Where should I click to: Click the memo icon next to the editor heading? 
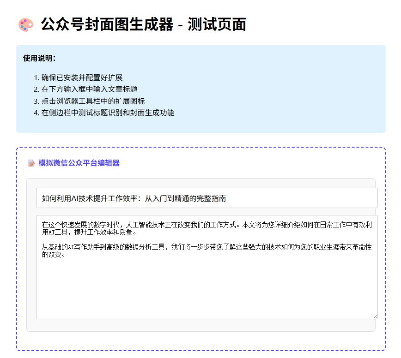(x=32, y=163)
